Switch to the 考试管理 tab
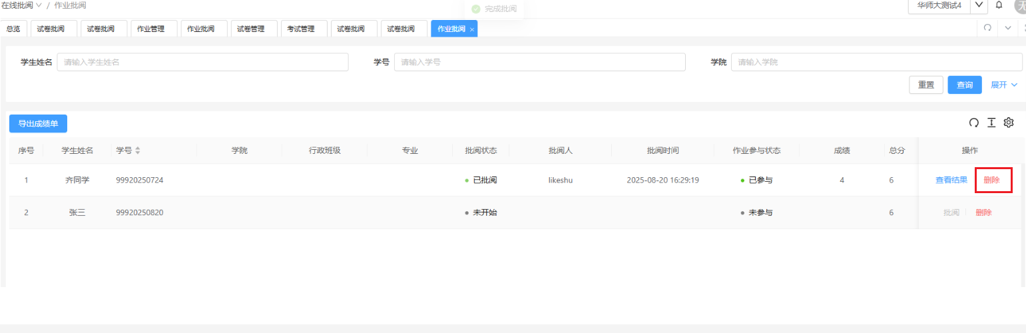The width and height of the screenshot is (1026, 333). pyautogui.click(x=301, y=29)
